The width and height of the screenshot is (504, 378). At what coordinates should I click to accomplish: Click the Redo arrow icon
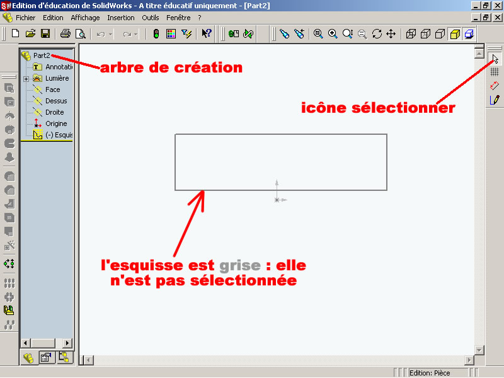click(x=127, y=34)
